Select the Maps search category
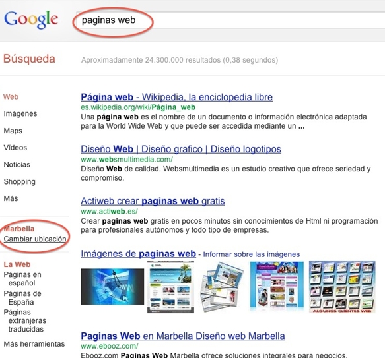Image resolution: width=385 pixels, height=358 pixels. point(13,131)
